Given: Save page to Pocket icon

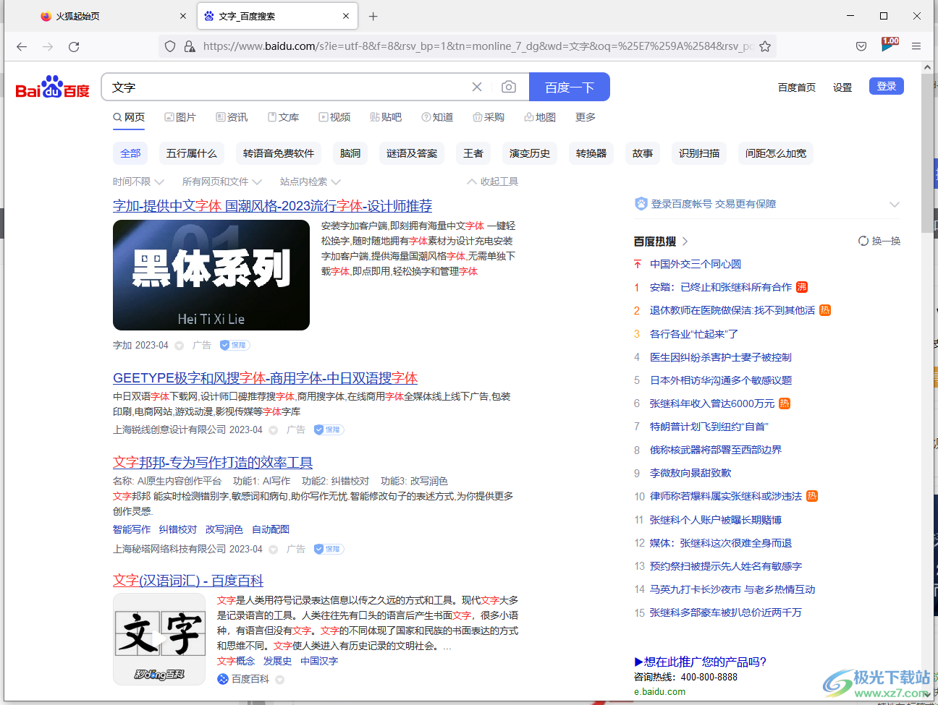Looking at the screenshot, I should 861,46.
